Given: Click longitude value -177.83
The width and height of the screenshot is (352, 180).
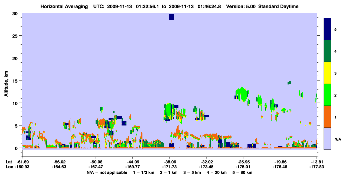Looking at the screenshot, I should click(x=317, y=167).
